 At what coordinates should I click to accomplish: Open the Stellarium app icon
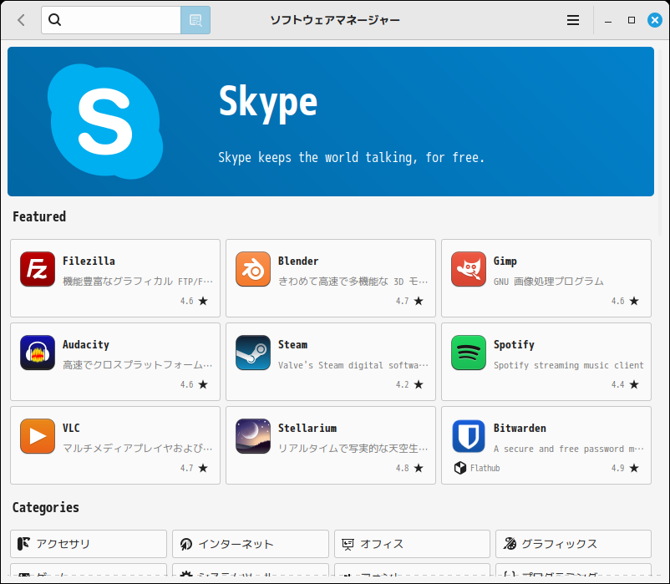(x=253, y=436)
